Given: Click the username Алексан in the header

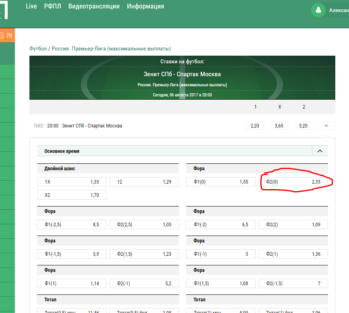Looking at the screenshot, I should pyautogui.click(x=339, y=10).
